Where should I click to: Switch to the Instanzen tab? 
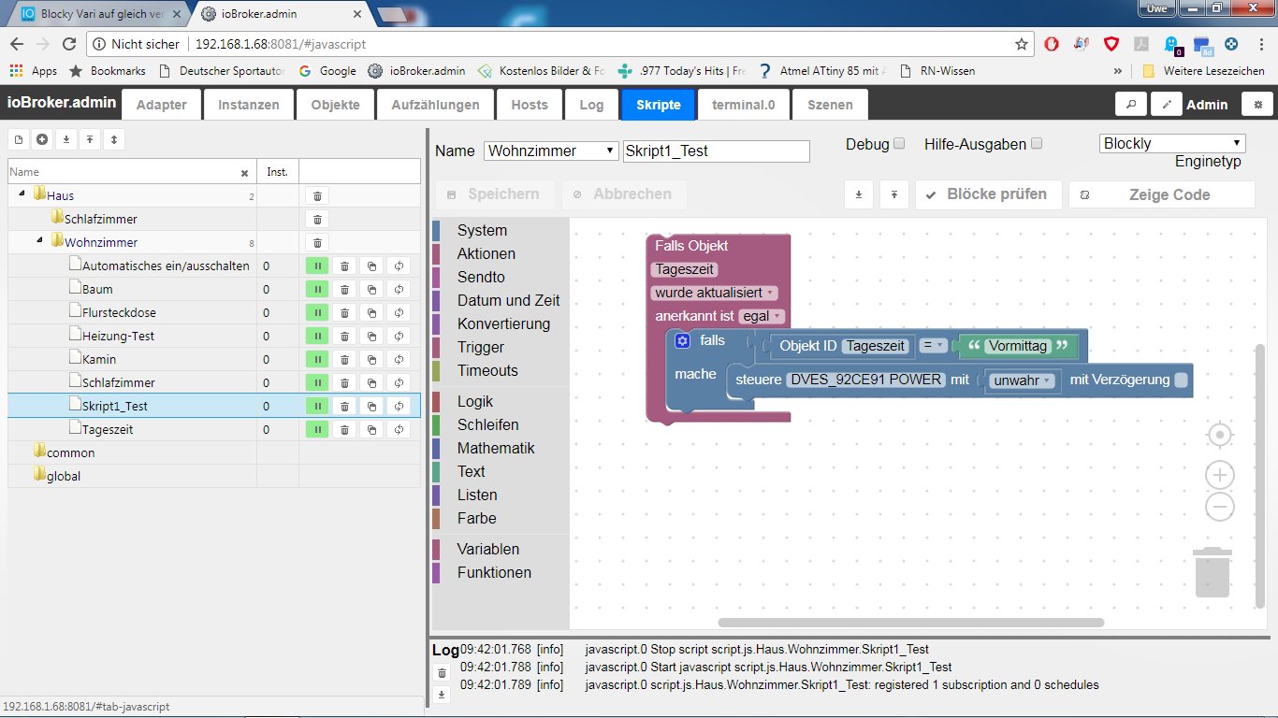pyautogui.click(x=249, y=105)
